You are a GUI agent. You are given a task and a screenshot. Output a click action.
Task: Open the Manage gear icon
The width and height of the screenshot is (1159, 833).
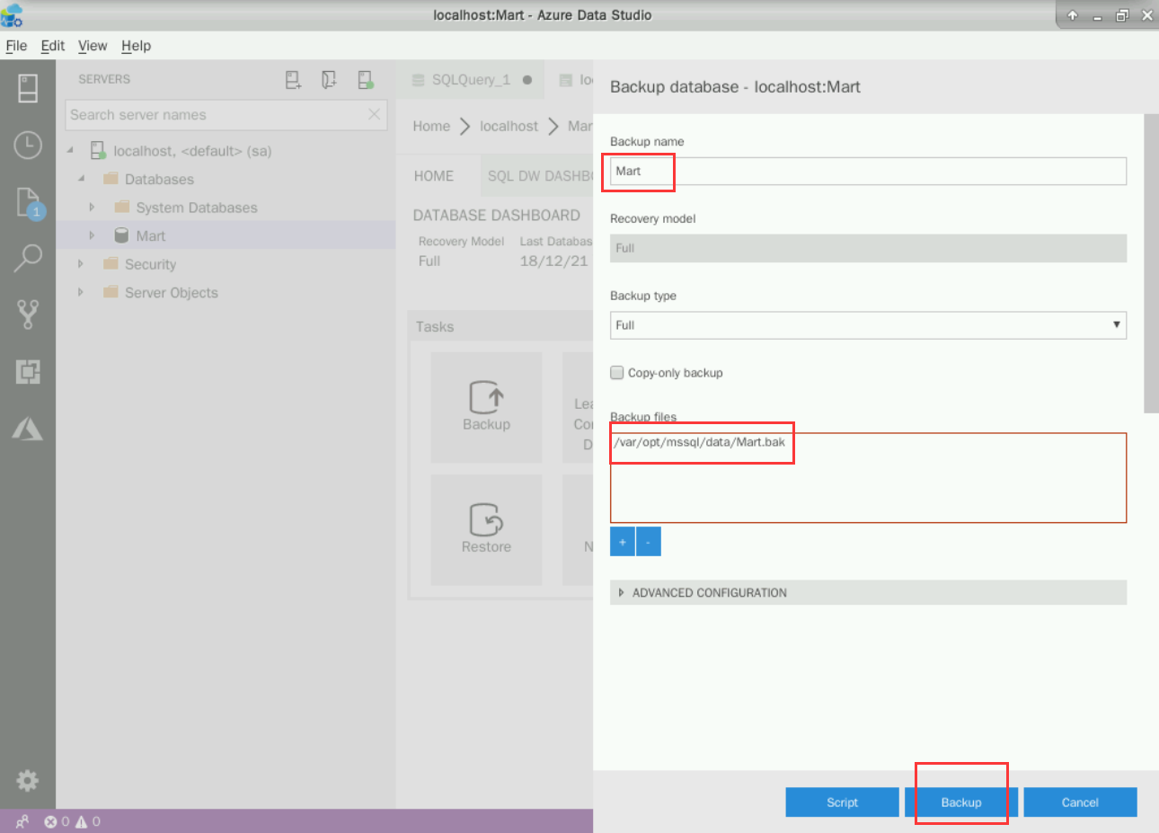pos(28,780)
